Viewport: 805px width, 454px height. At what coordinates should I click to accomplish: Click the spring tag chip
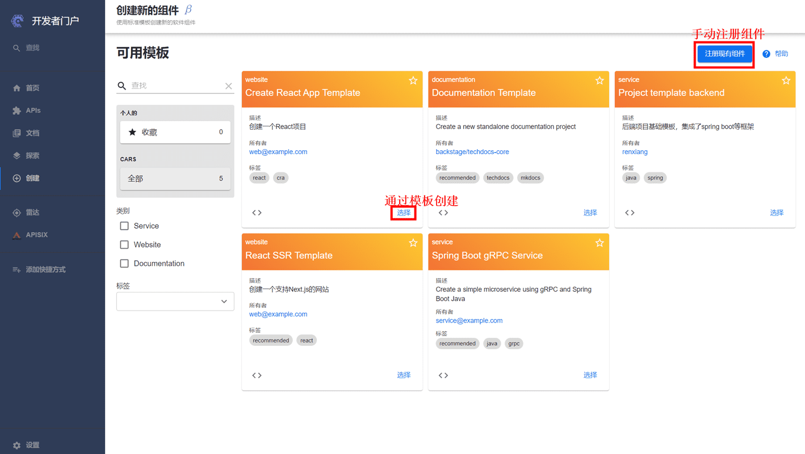655,178
